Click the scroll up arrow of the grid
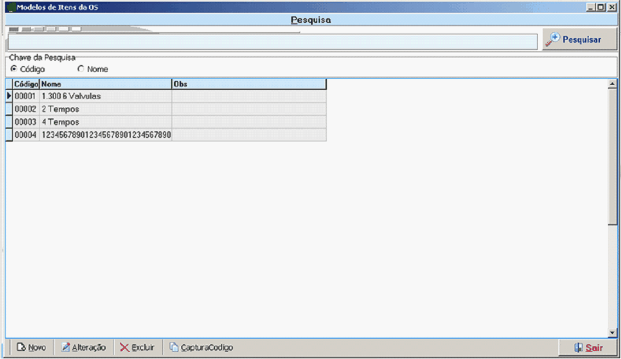This screenshot has height=359, width=621. [x=612, y=84]
